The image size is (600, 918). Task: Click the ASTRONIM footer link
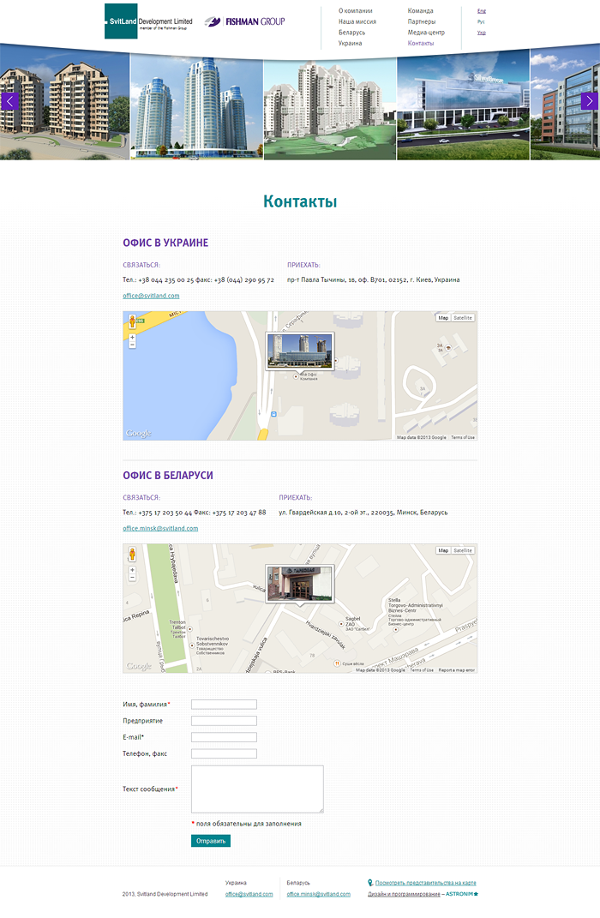(x=462, y=894)
